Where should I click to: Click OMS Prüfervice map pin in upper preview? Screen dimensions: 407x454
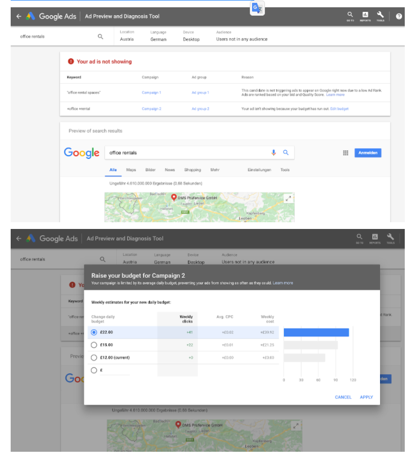click(174, 198)
